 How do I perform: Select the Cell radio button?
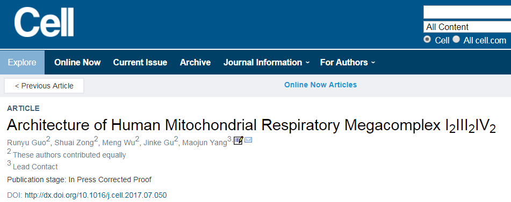pyautogui.click(x=427, y=40)
